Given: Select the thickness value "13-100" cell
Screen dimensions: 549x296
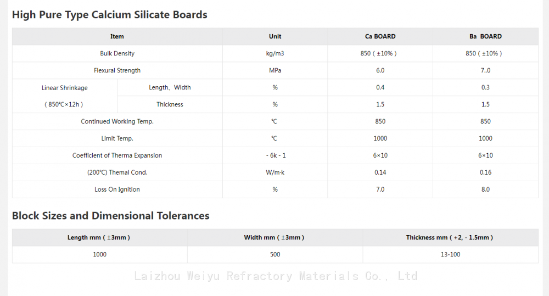Looking at the screenshot, I should (x=450, y=254).
